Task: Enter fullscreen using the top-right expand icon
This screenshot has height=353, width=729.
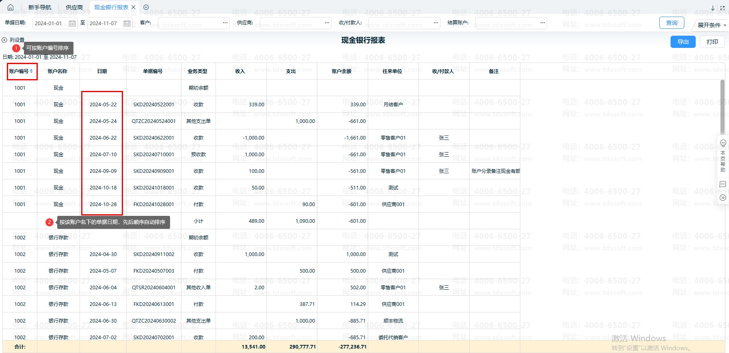Action: point(723,8)
